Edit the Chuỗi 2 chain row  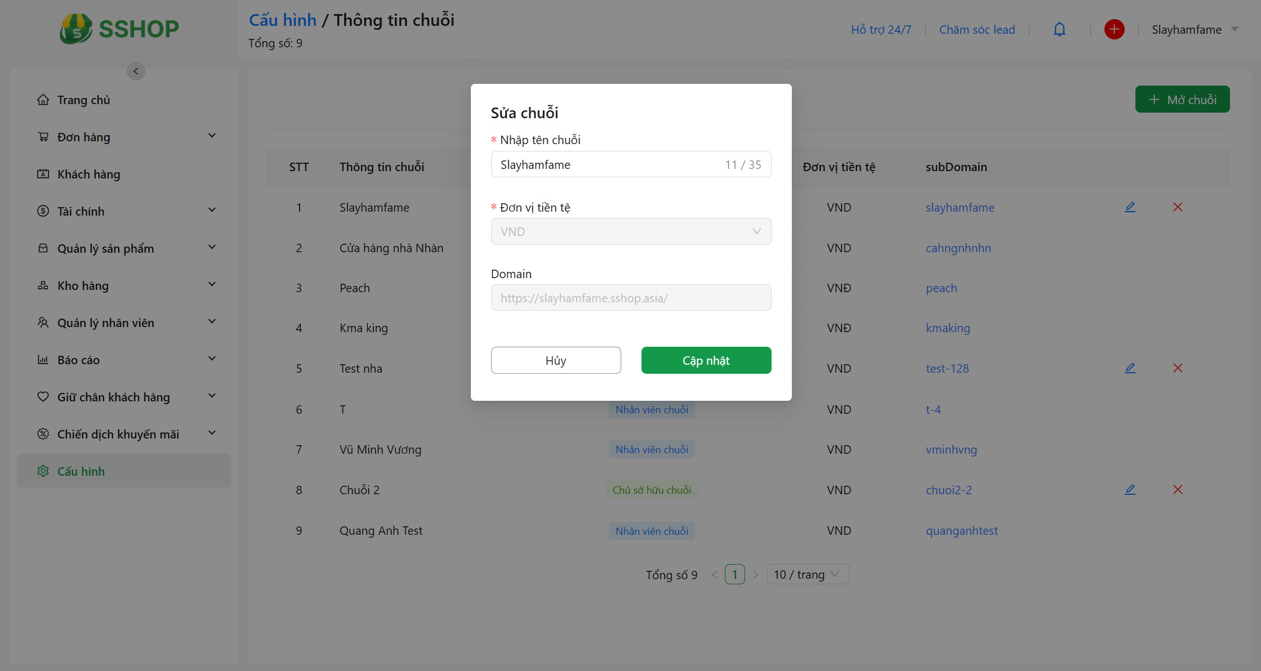(x=1130, y=490)
